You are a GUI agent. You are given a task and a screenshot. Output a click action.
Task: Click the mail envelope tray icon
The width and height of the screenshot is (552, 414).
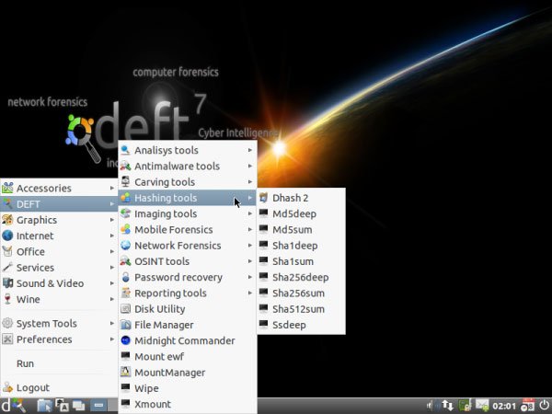(482, 406)
